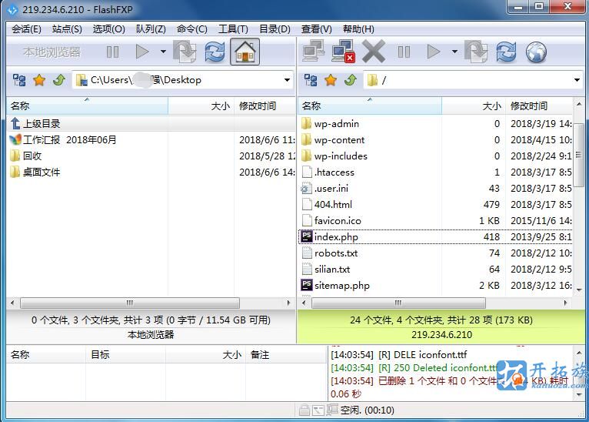Click remote favorites star icon
This screenshot has width=589, height=422.
pos(331,80)
